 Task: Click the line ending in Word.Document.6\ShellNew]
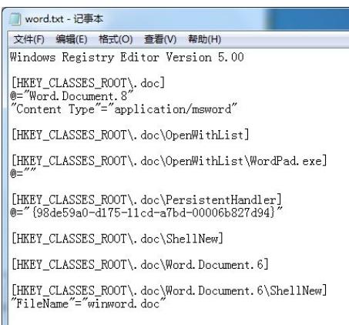[169, 290]
